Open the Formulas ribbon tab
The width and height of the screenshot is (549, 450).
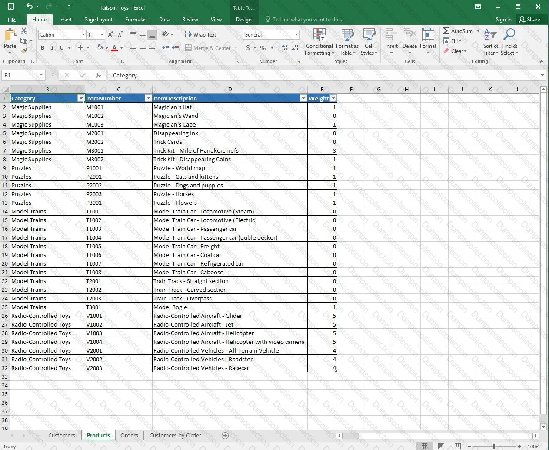click(136, 20)
